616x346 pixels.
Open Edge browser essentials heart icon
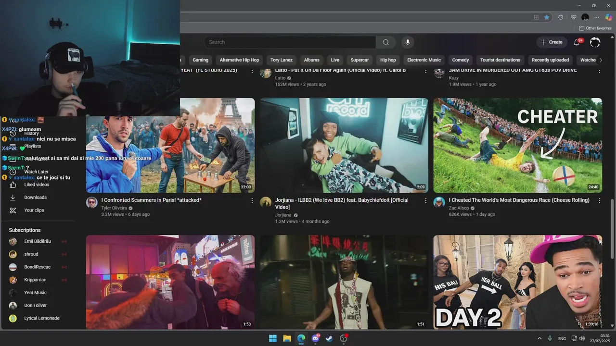pyautogui.click(x=573, y=17)
